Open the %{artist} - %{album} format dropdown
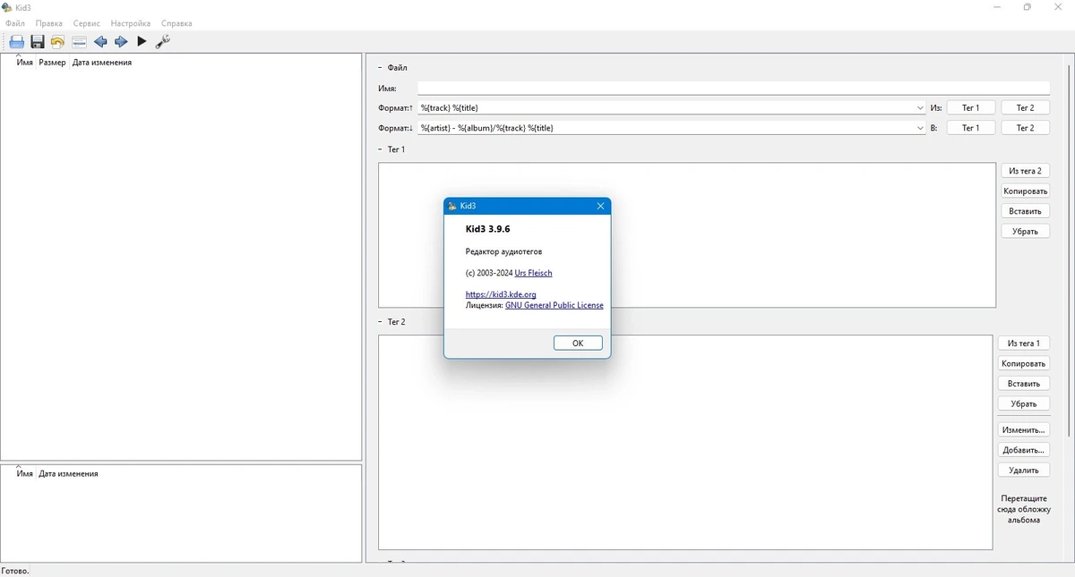 point(920,128)
